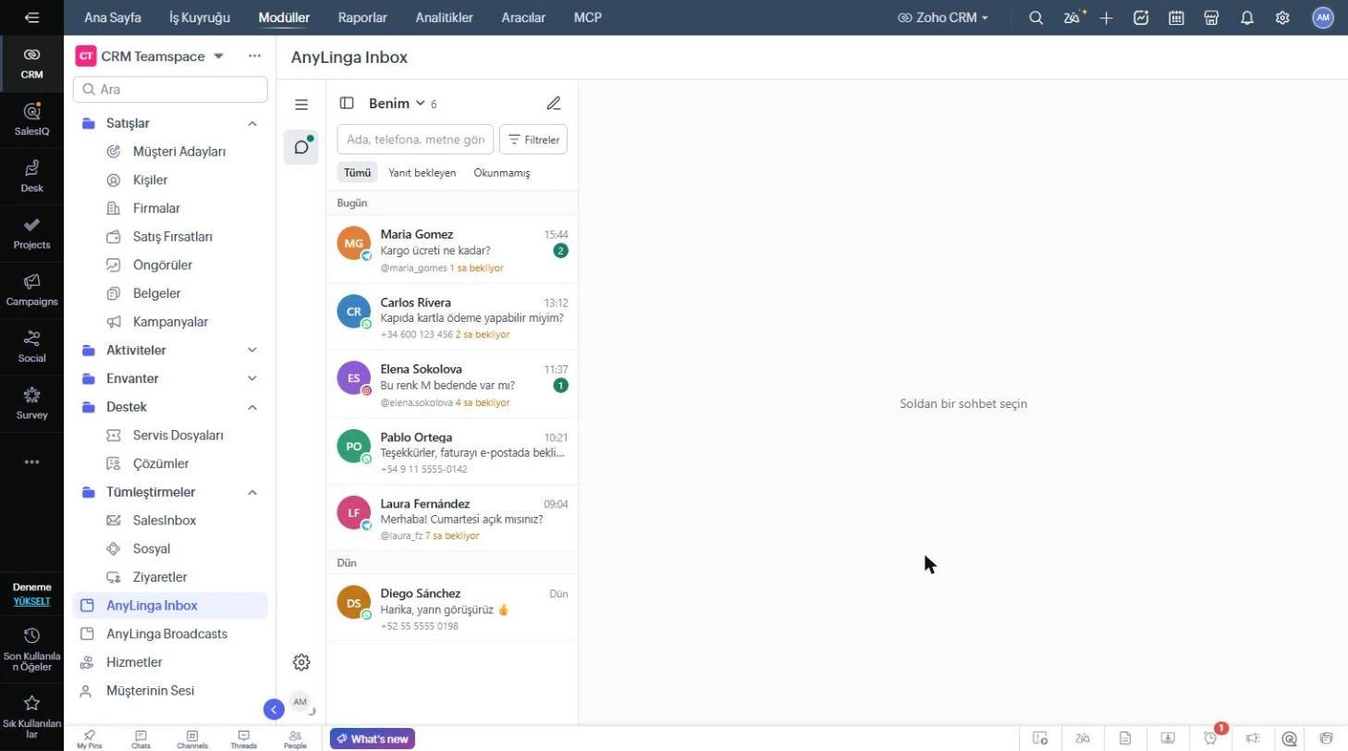Open the Zoho CRM switcher dropdown
Screen dimensions: 1348x751
pos(943,18)
